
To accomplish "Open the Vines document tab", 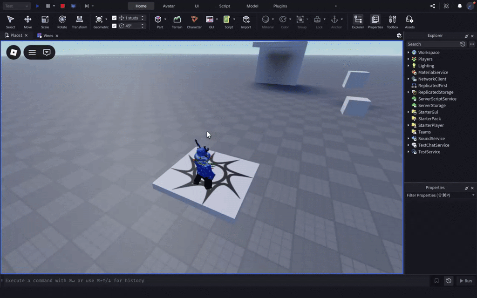I will [x=48, y=35].
